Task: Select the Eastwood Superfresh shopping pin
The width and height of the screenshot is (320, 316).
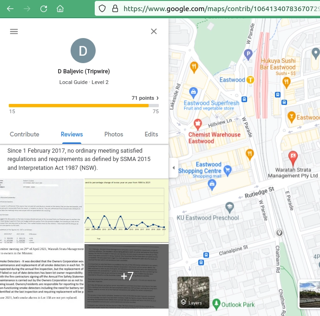Action: tap(193, 93)
